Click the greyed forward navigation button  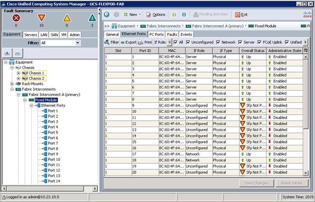[x=116, y=15]
